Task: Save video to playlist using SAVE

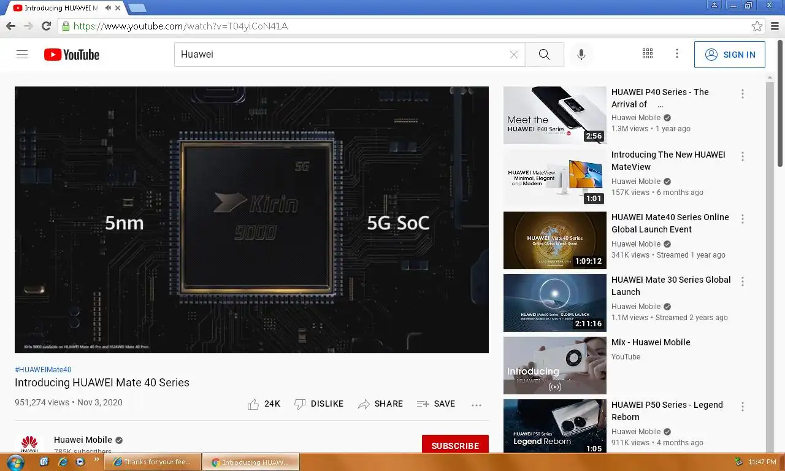Action: (x=436, y=404)
